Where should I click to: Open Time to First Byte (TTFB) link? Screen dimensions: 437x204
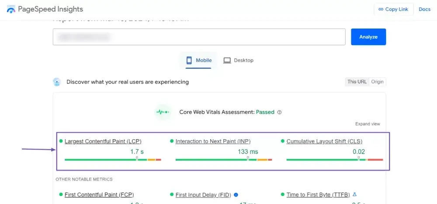318,195
